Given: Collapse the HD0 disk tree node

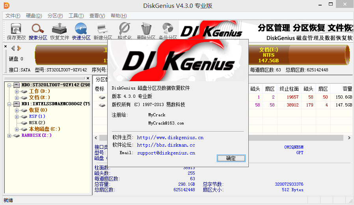Looking at the screenshot, I should tap(9, 85).
